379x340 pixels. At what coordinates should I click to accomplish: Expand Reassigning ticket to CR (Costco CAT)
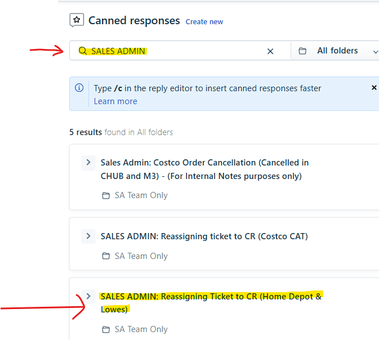click(x=88, y=236)
